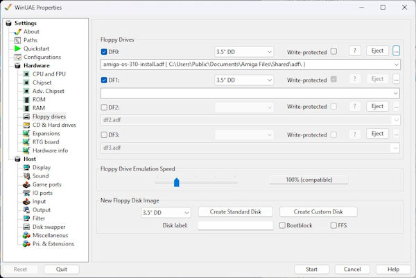Viewport: 416px width, 278px height.
Task: Click the Disk label text field
Action: [235, 225]
